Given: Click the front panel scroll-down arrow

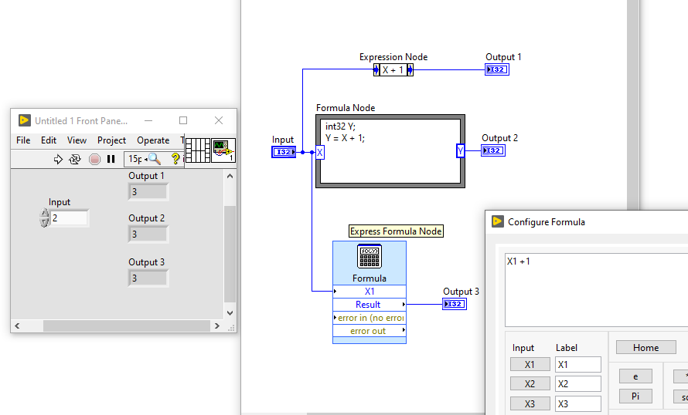Looking at the screenshot, I should pyautogui.click(x=229, y=312).
